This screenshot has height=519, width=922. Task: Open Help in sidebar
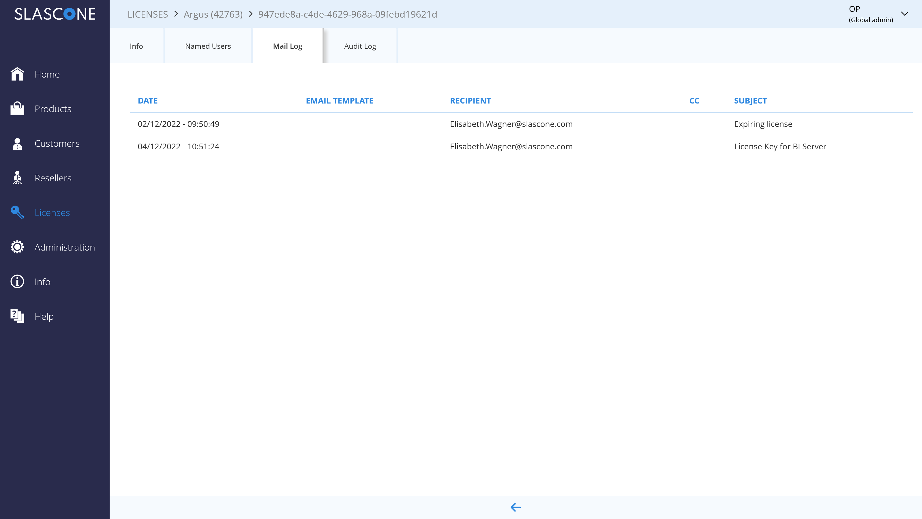(x=44, y=316)
